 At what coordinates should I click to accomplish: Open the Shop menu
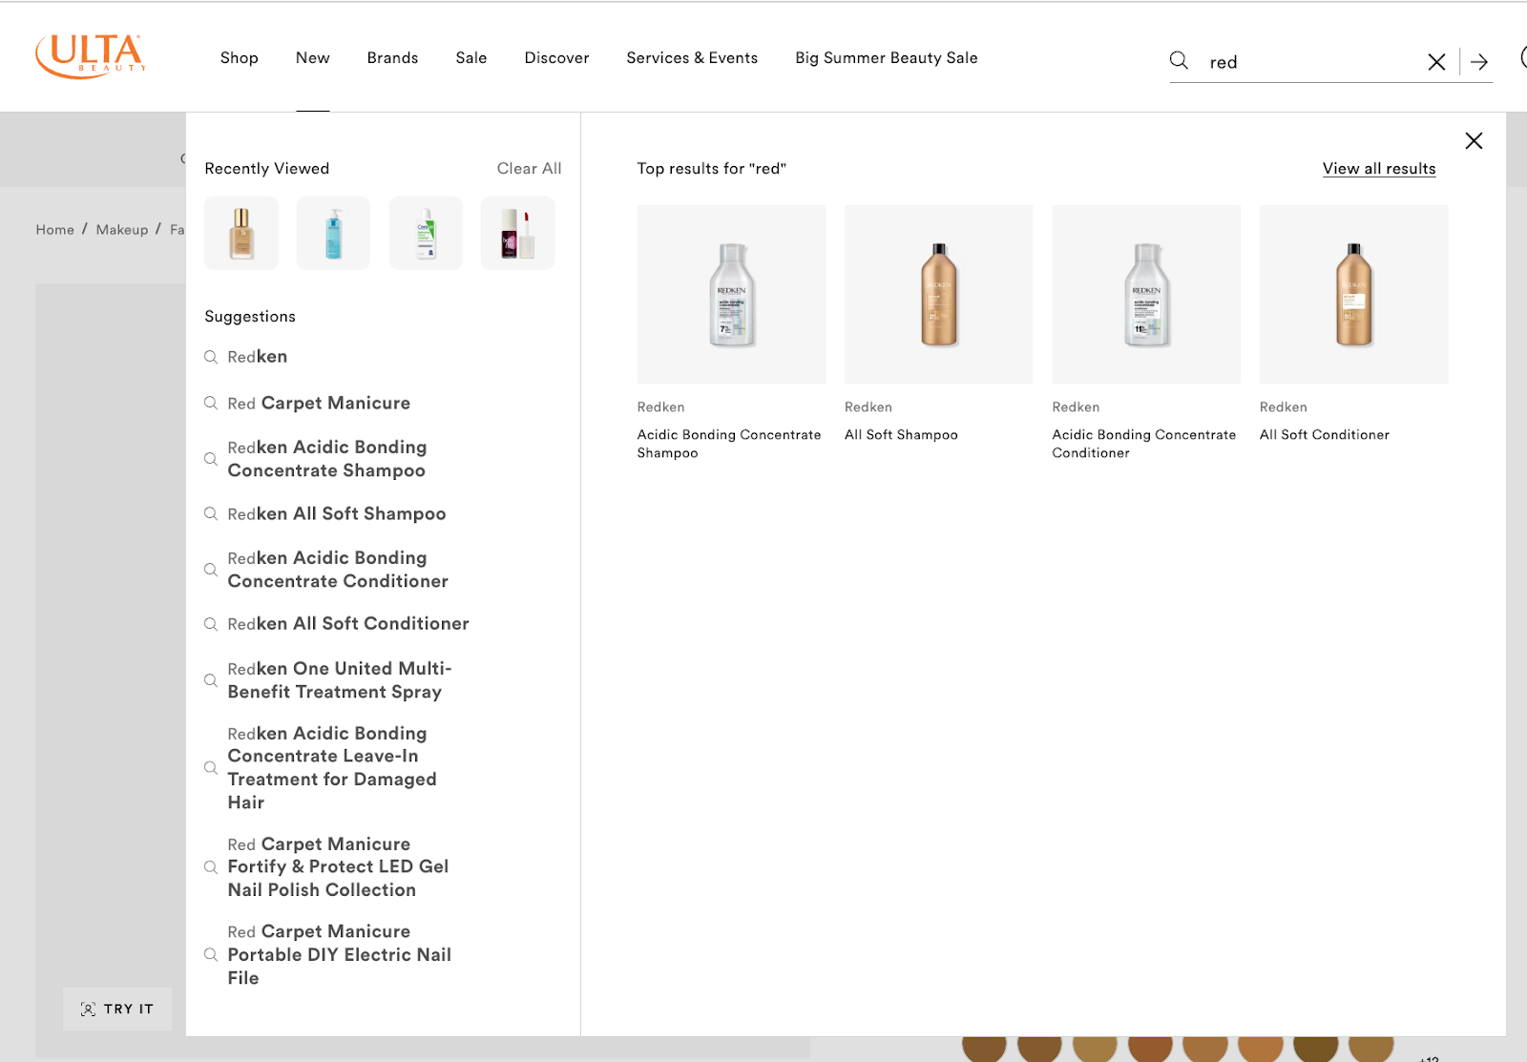point(239,57)
